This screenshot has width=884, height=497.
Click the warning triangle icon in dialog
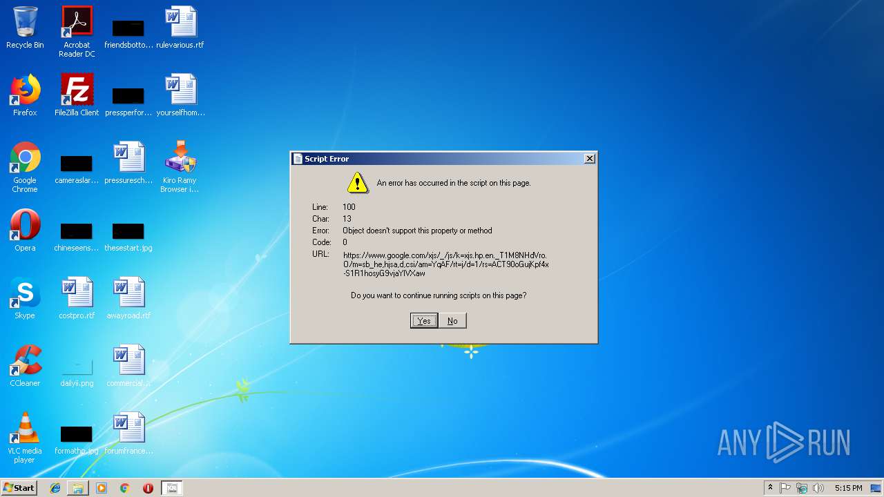coord(357,183)
